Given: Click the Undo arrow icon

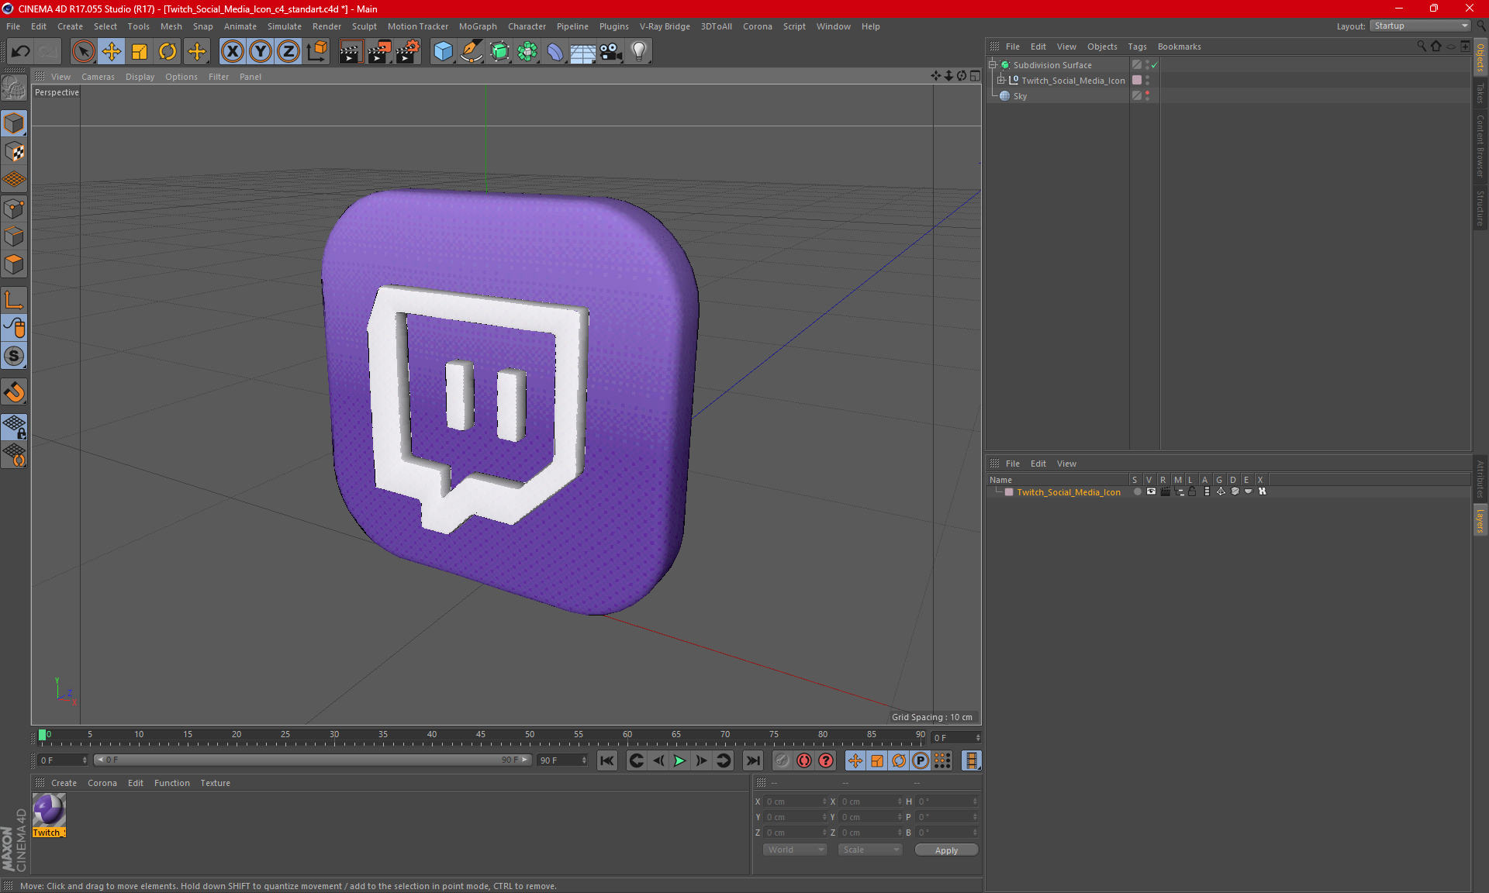Looking at the screenshot, I should [x=21, y=52].
